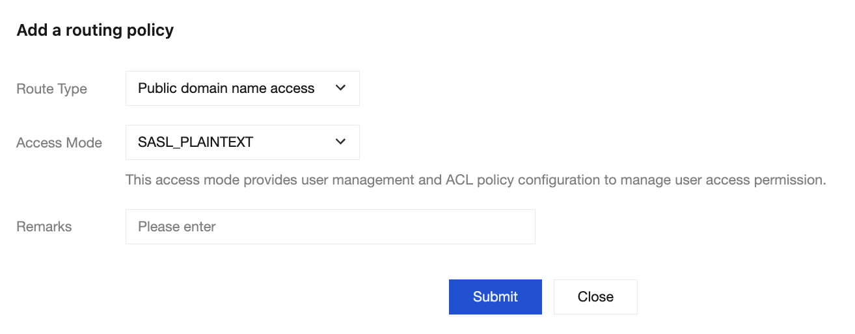This screenshot has width=855, height=334.
Task: Focus the Remarks input field
Action: point(330,227)
